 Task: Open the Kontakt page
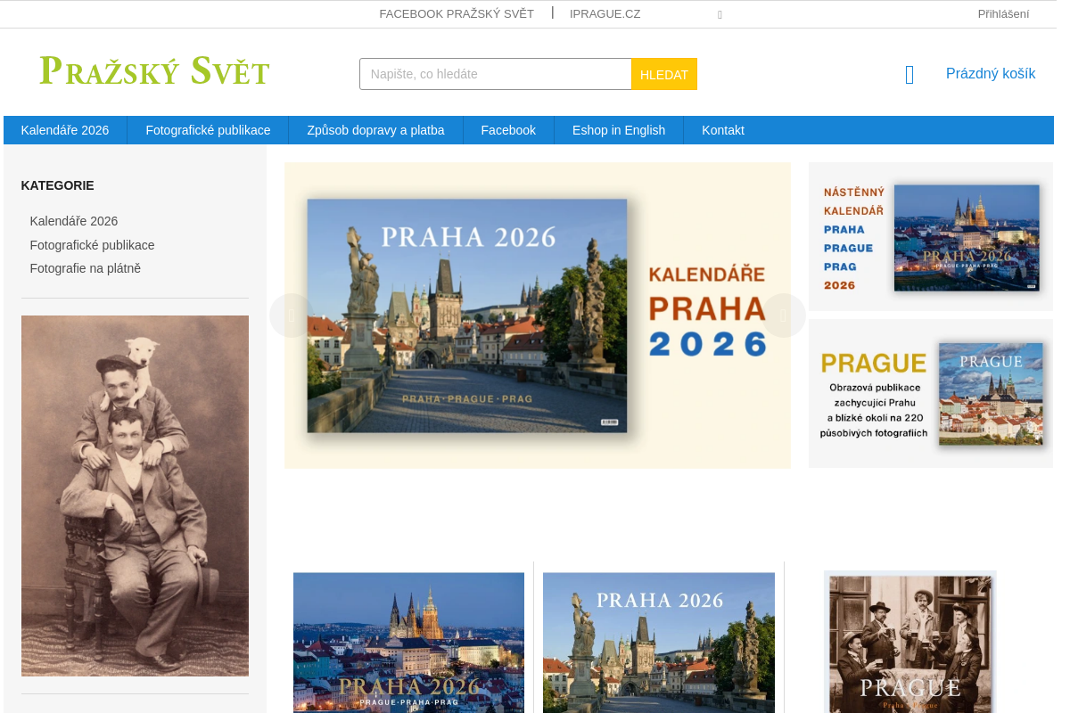click(x=722, y=129)
